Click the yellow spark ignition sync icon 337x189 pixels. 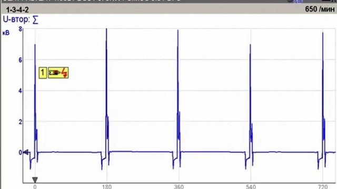click(58, 73)
